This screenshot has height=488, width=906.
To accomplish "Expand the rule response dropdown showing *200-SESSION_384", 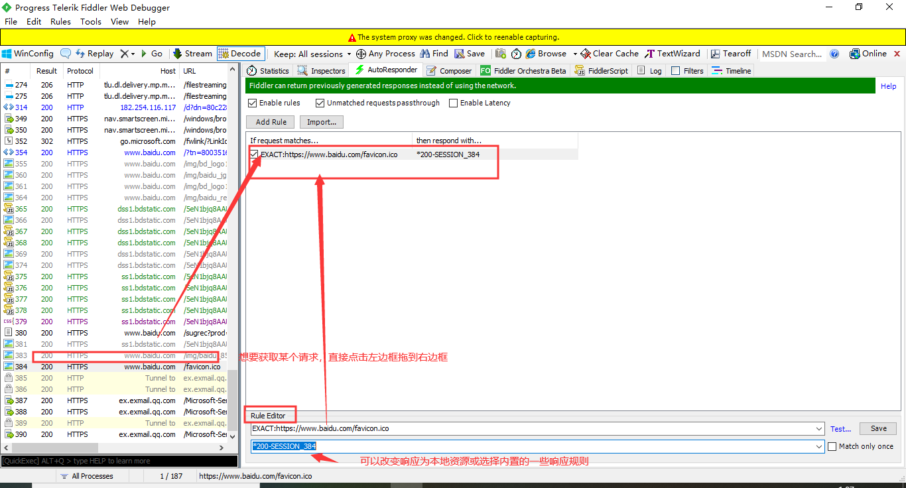I will pos(818,446).
